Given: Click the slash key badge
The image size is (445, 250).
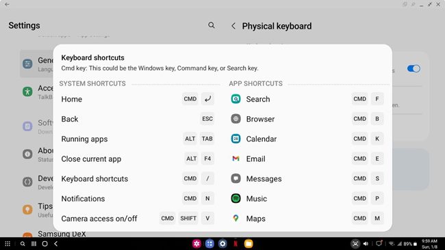Looking at the screenshot, I should tap(207, 178).
